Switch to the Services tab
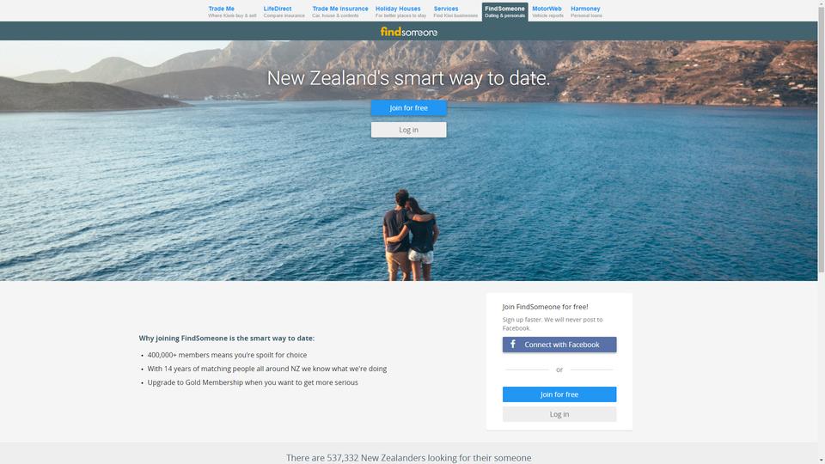Viewport: 825px width, 464px height. [455, 11]
